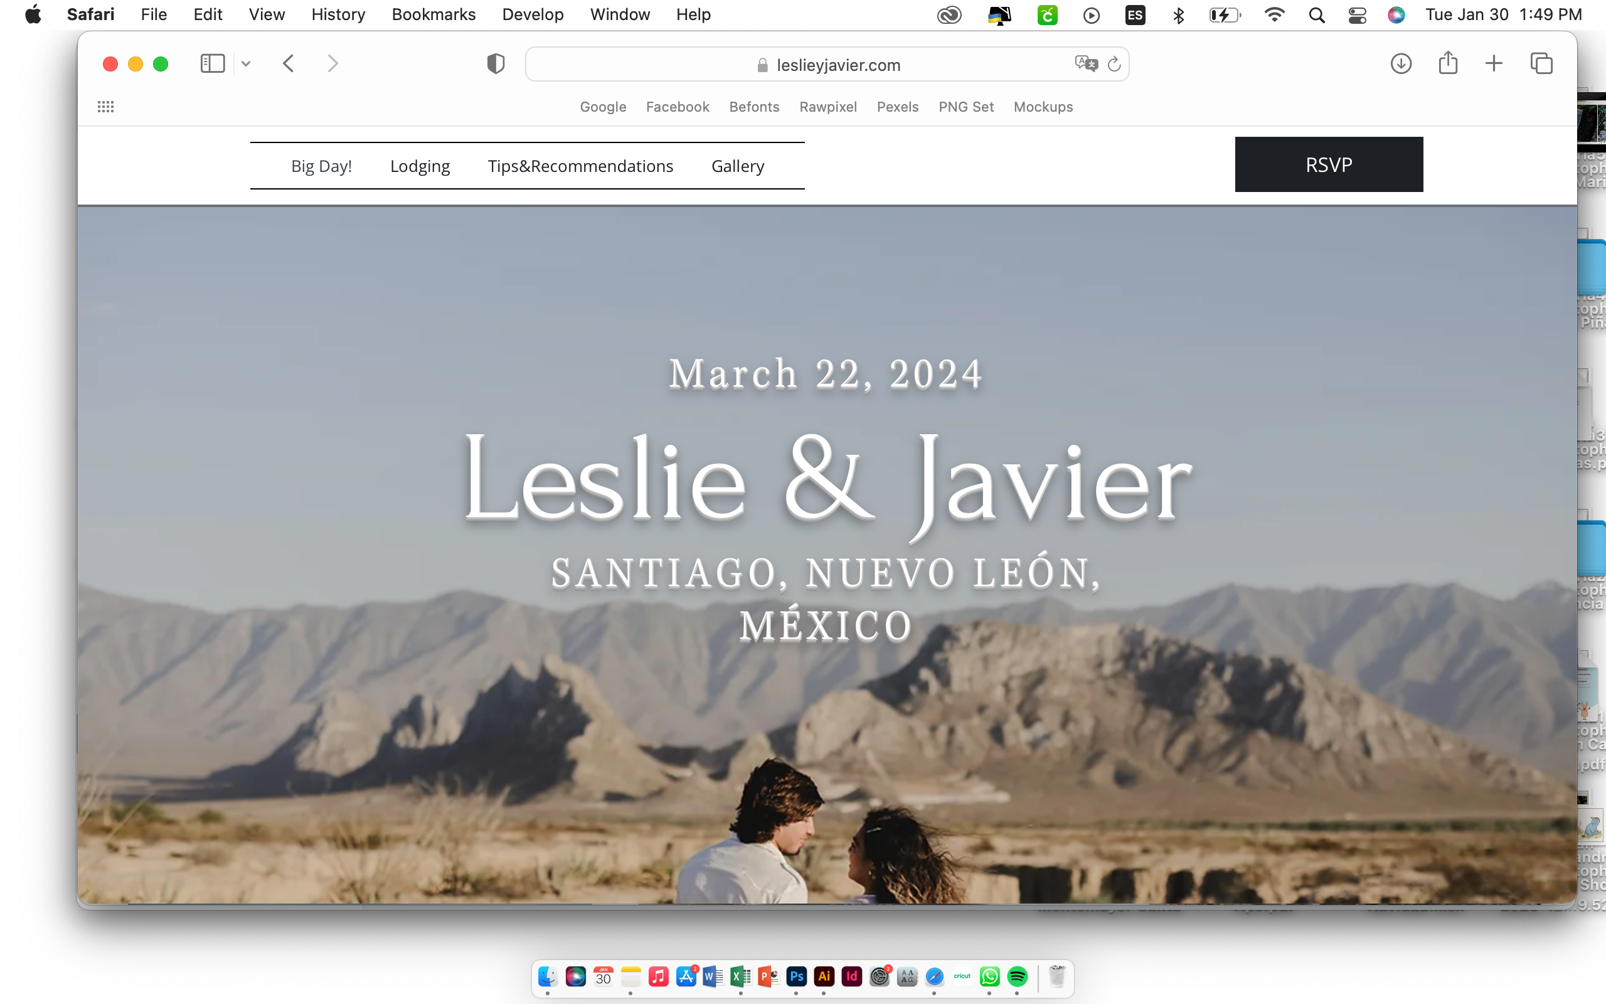
Task: Open the Develop menu
Action: pyautogui.click(x=533, y=14)
